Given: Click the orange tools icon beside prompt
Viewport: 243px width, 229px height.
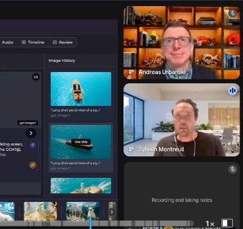Looking at the screenshot, I should pos(33,165).
